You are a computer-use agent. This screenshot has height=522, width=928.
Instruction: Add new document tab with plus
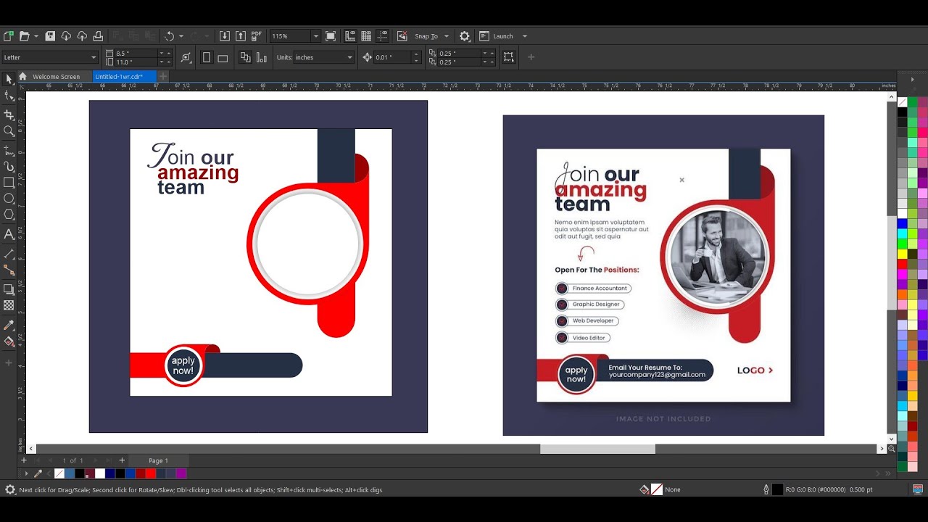163,76
